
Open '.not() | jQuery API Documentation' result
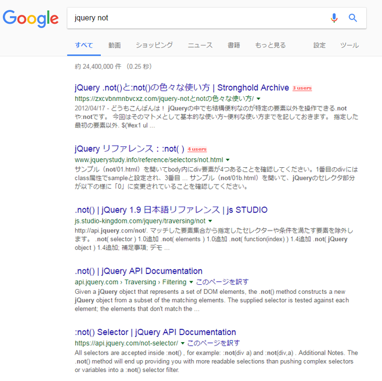point(138,271)
